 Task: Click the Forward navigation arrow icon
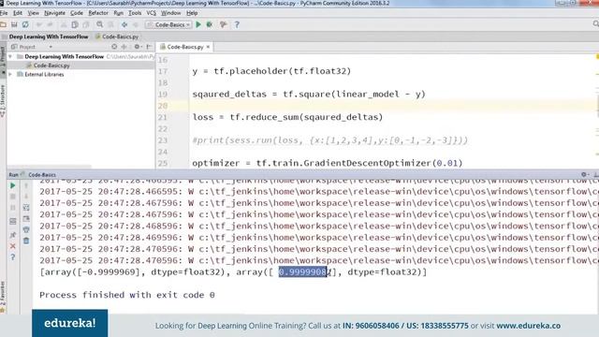coord(135,25)
